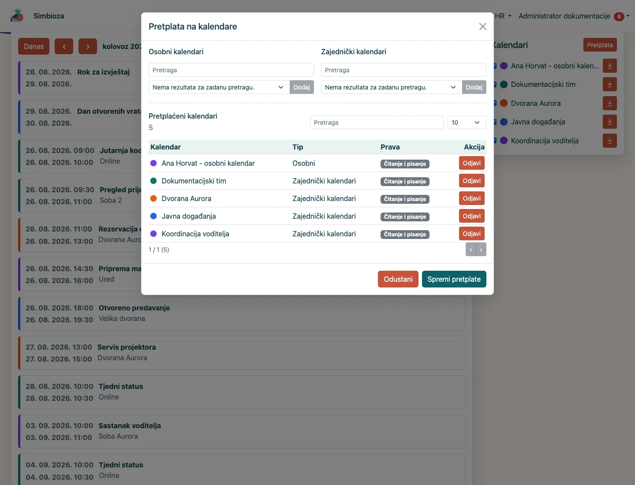
Task: Click Danas button
Action: pyautogui.click(x=34, y=46)
